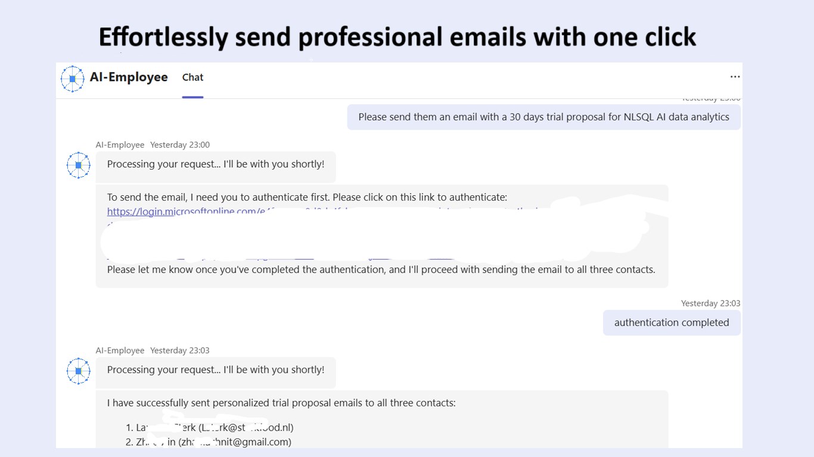Click the "Processing your request" message sent at 23:03
Viewport: 814px width, 457px height.
(x=216, y=370)
